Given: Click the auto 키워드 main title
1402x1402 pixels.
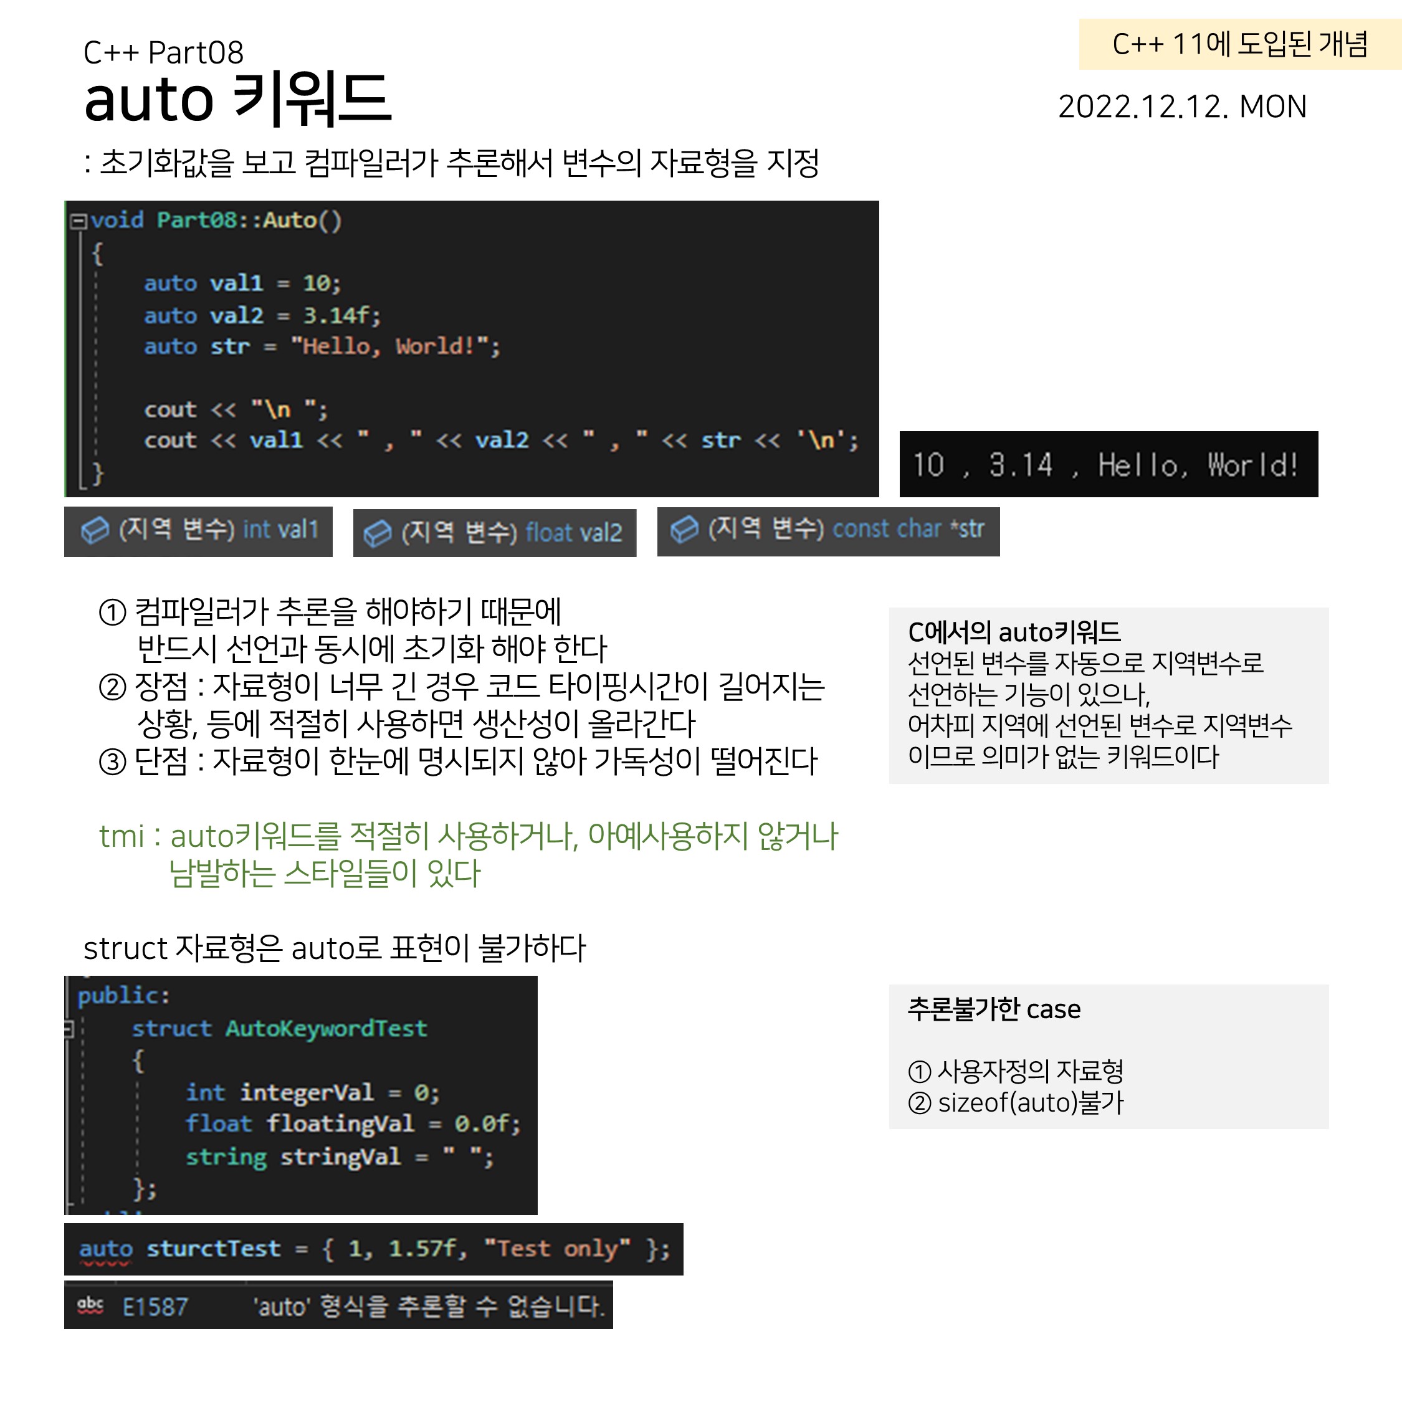Looking at the screenshot, I should pos(237,98).
